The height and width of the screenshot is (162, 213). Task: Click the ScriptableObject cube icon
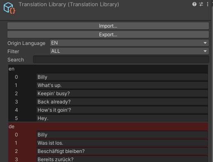tap(9, 8)
